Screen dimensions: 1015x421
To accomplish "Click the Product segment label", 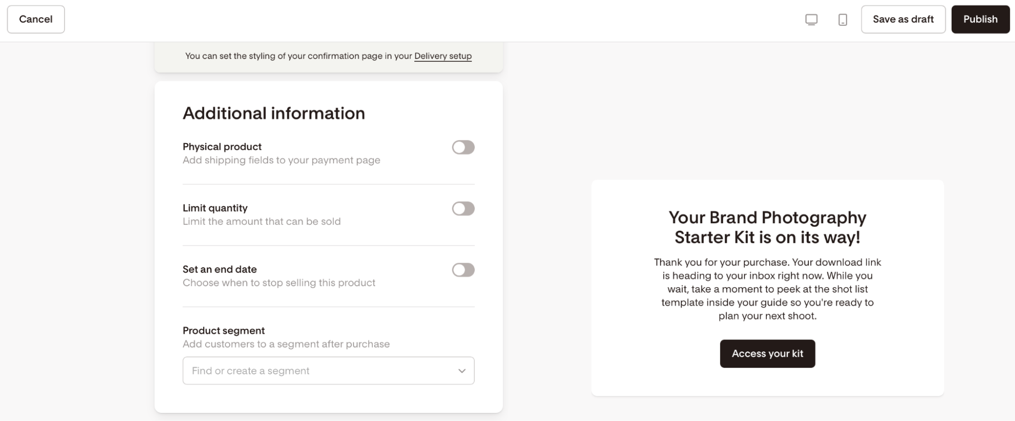I will (x=224, y=331).
